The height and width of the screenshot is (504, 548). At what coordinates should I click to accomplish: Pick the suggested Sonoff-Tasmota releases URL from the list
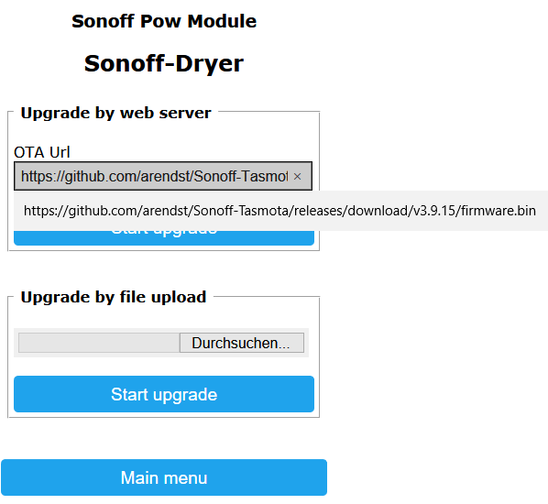[x=279, y=211]
